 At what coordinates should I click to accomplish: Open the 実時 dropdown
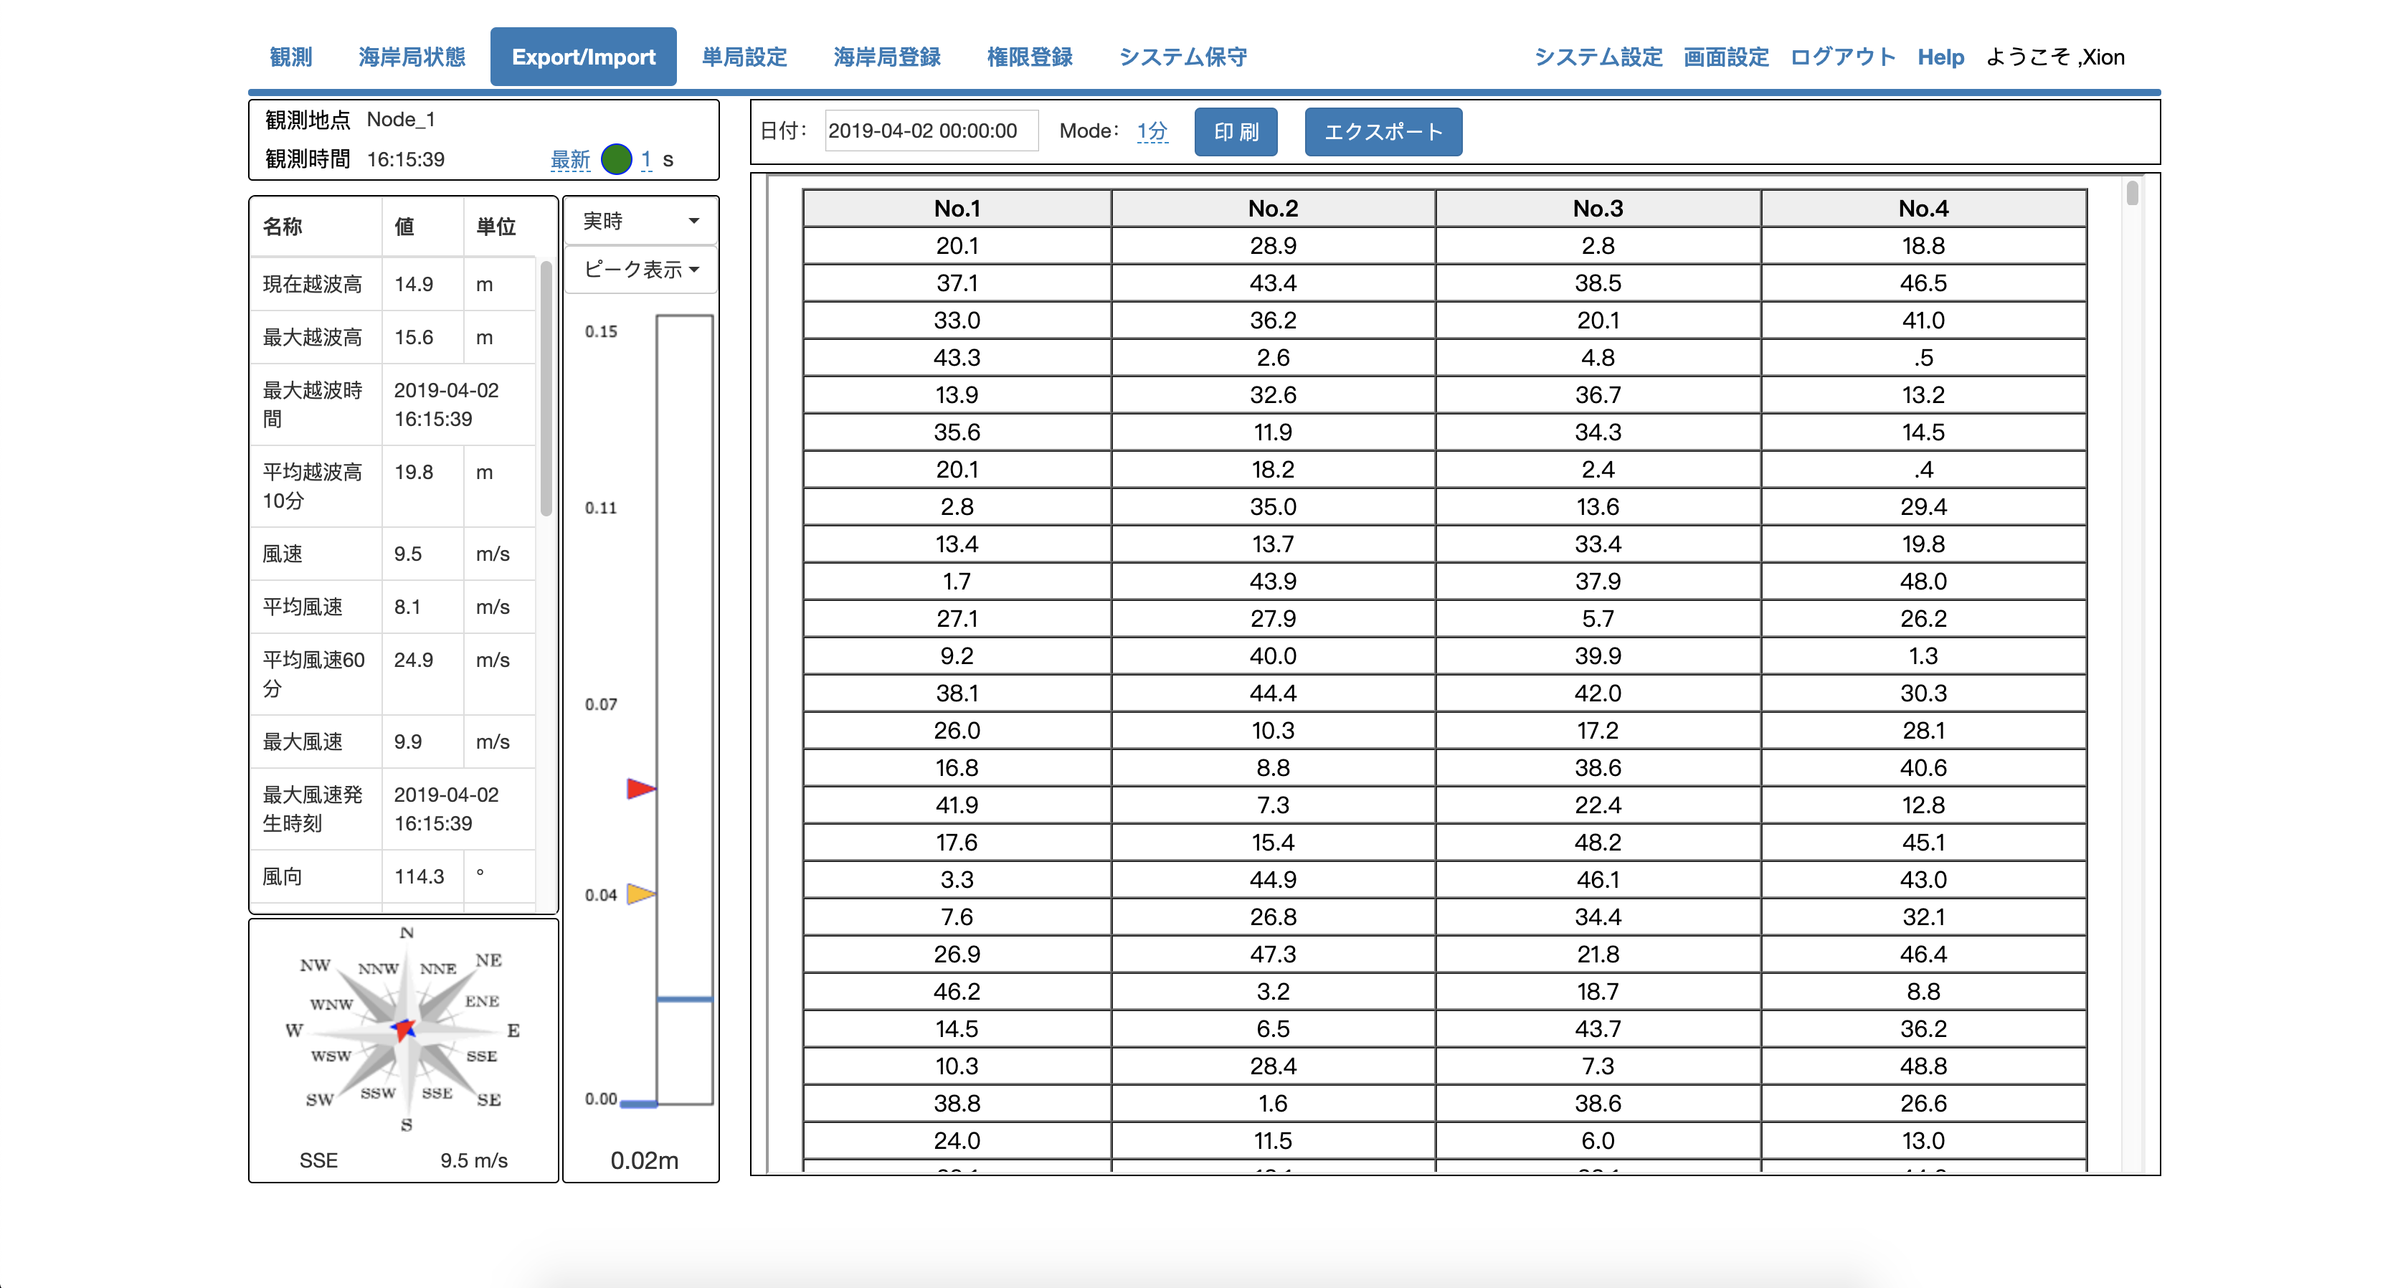[640, 222]
